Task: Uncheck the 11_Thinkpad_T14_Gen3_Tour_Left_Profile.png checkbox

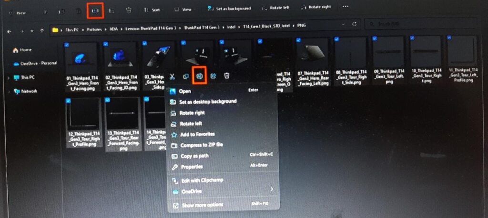Action: click(449, 37)
